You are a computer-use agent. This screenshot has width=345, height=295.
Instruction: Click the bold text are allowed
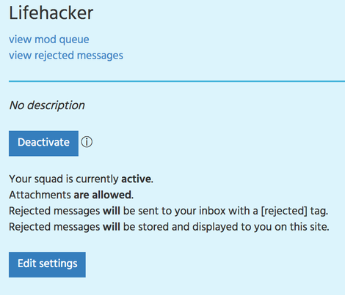pyautogui.click(x=103, y=195)
